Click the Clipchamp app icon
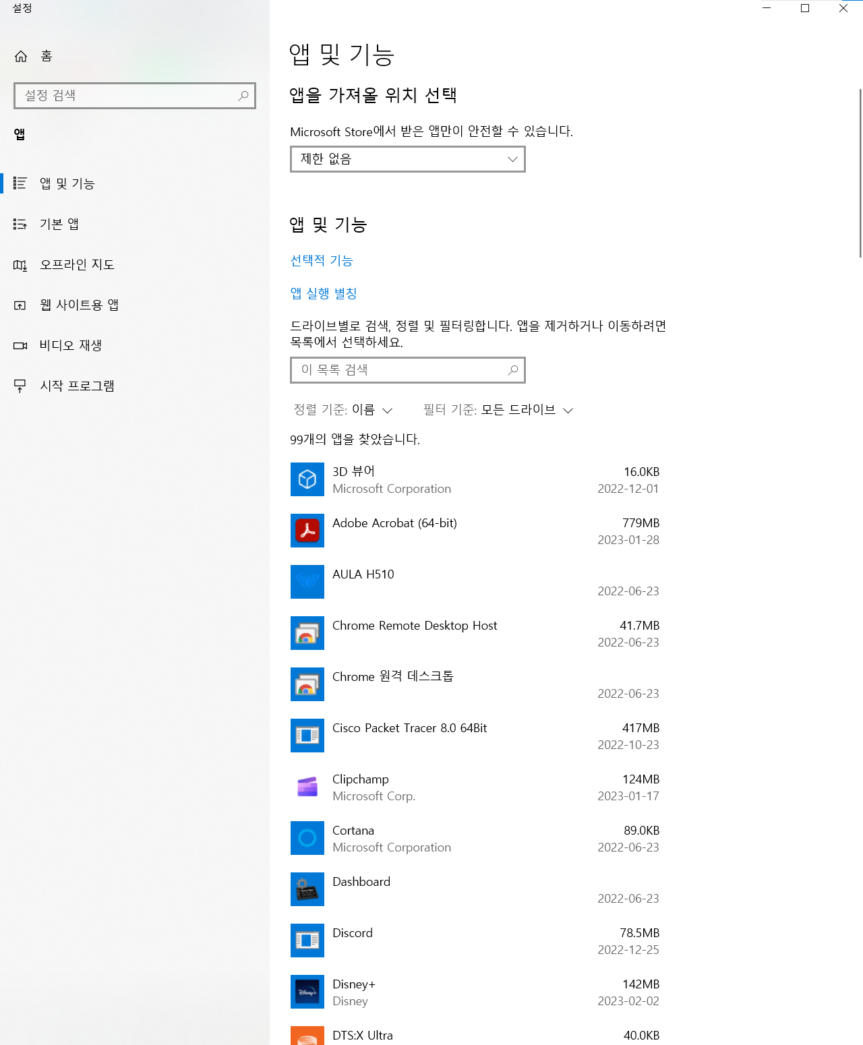The image size is (863, 1045). tap(307, 787)
